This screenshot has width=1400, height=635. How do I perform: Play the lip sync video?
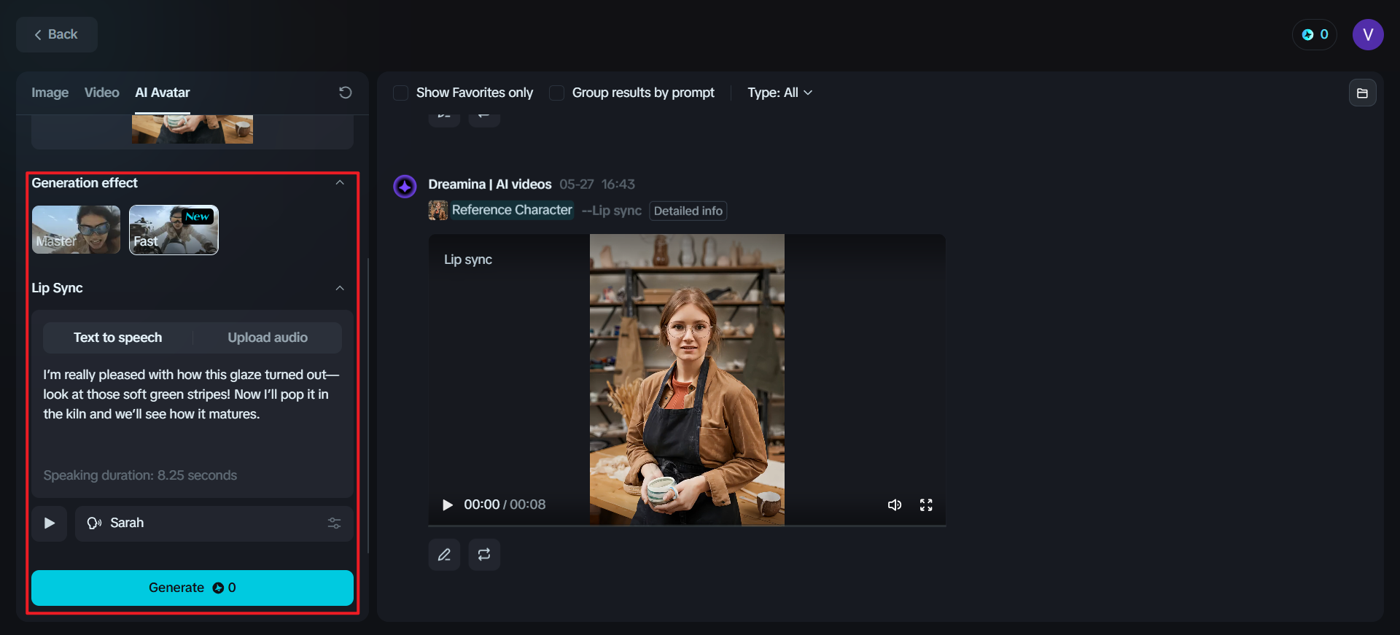click(x=448, y=505)
